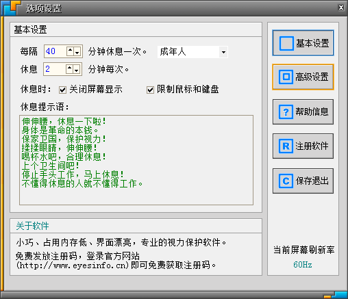The width and height of the screenshot is (348, 299).
Task: Click the line 保家卫国,保护视力!
Action: (64, 139)
